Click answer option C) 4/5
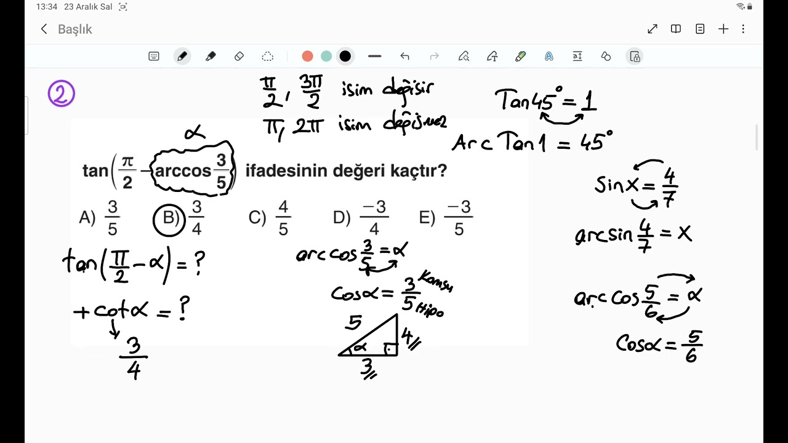Image resolution: width=788 pixels, height=443 pixels. (x=270, y=218)
